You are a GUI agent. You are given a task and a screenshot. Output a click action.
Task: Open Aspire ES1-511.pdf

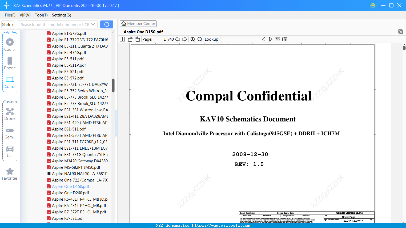69,129
